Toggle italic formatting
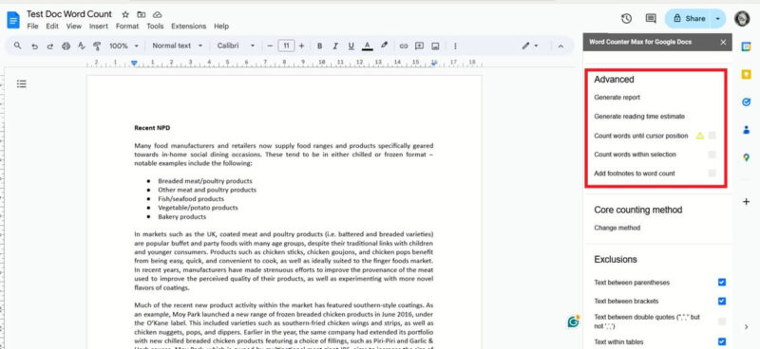 335,46
